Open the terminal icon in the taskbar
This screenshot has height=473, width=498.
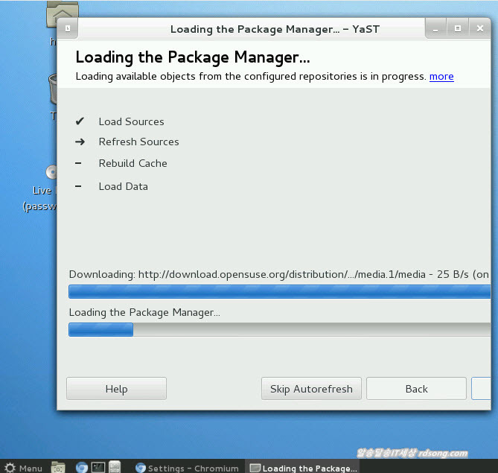pos(98,468)
